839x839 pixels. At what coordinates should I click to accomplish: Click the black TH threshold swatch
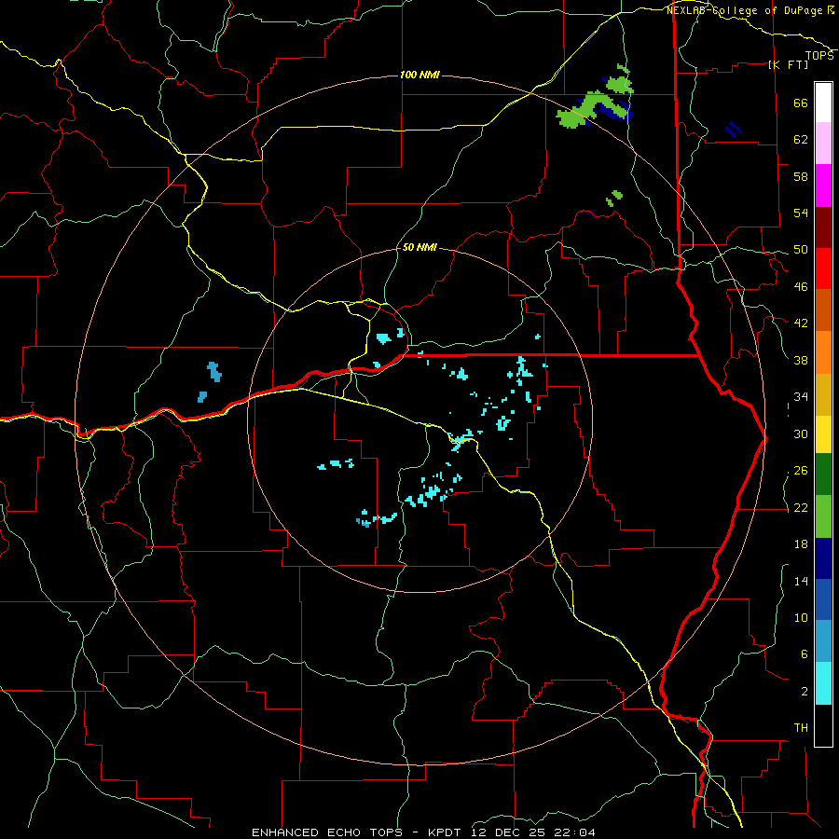click(823, 725)
